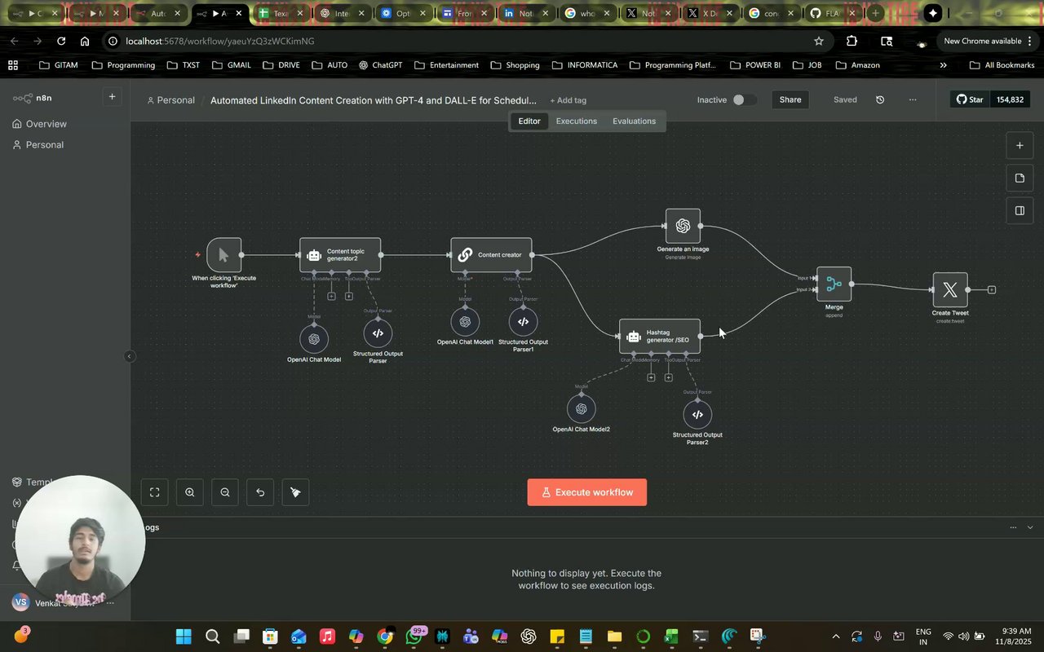This screenshot has height=652, width=1044.
Task: Add a sticky note to canvas
Action: pyautogui.click(x=1020, y=178)
